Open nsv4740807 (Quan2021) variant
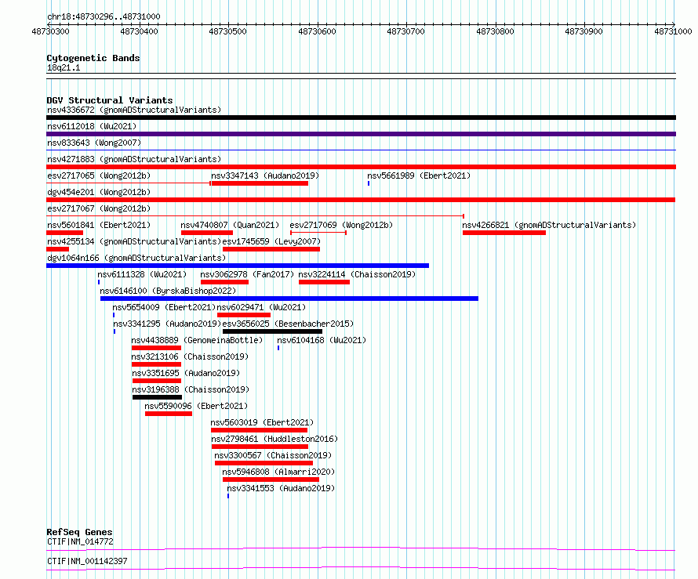The height and width of the screenshot is (579, 698). pos(230,225)
